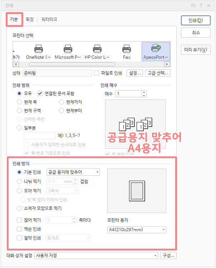This screenshot has width=216, height=268.
Task: Click the printer list horizontal scrollbar thumb
Action: click(72, 64)
